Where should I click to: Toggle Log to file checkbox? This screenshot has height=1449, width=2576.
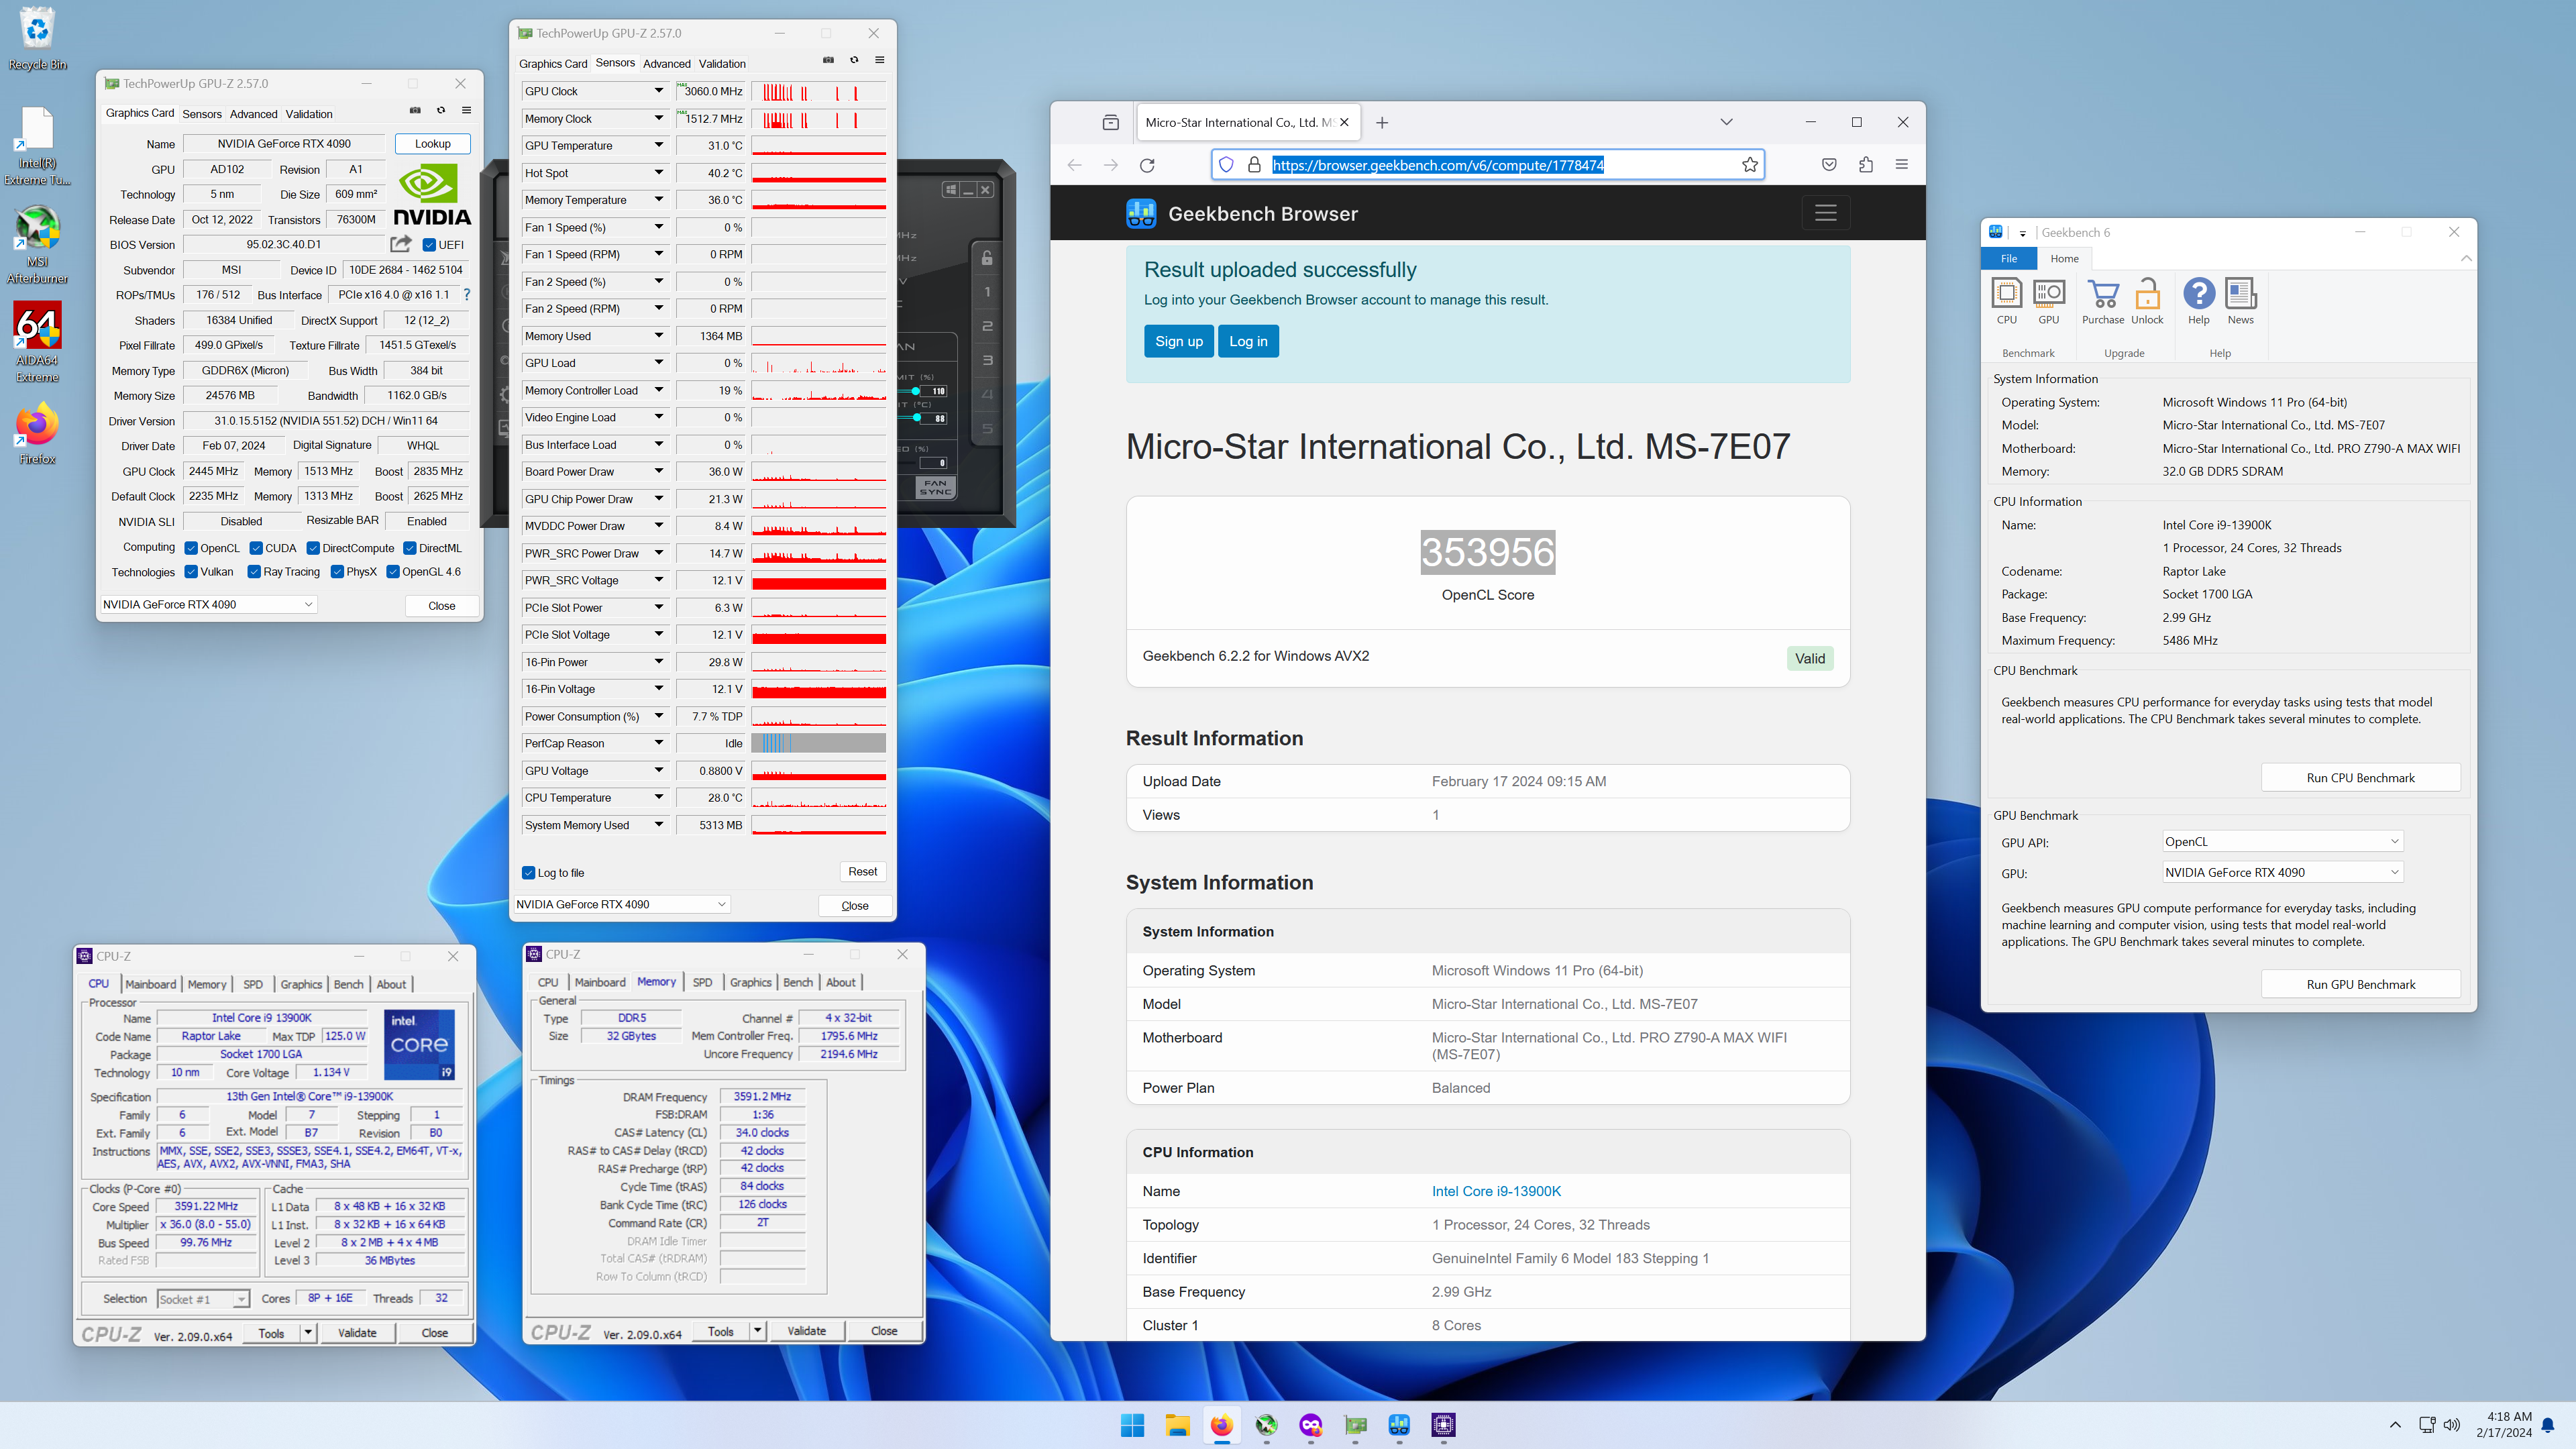click(529, 873)
